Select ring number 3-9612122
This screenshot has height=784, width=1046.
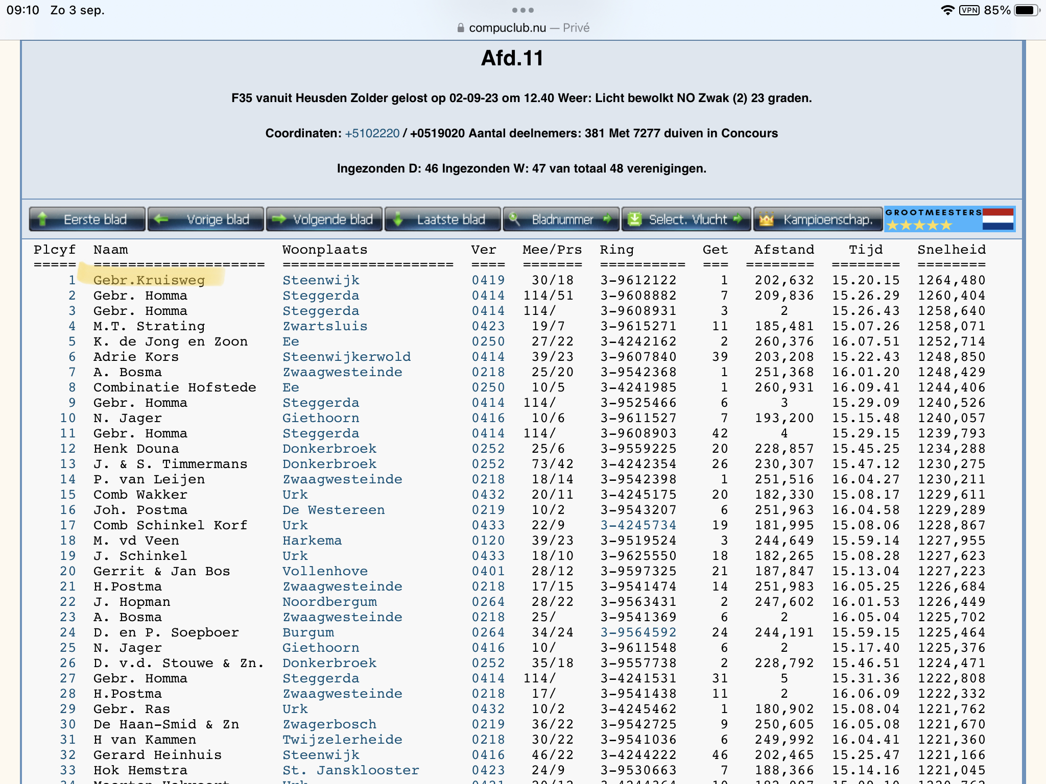[638, 280]
